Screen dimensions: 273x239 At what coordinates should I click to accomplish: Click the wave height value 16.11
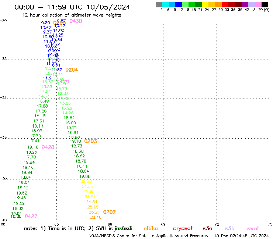(x=82, y=166)
